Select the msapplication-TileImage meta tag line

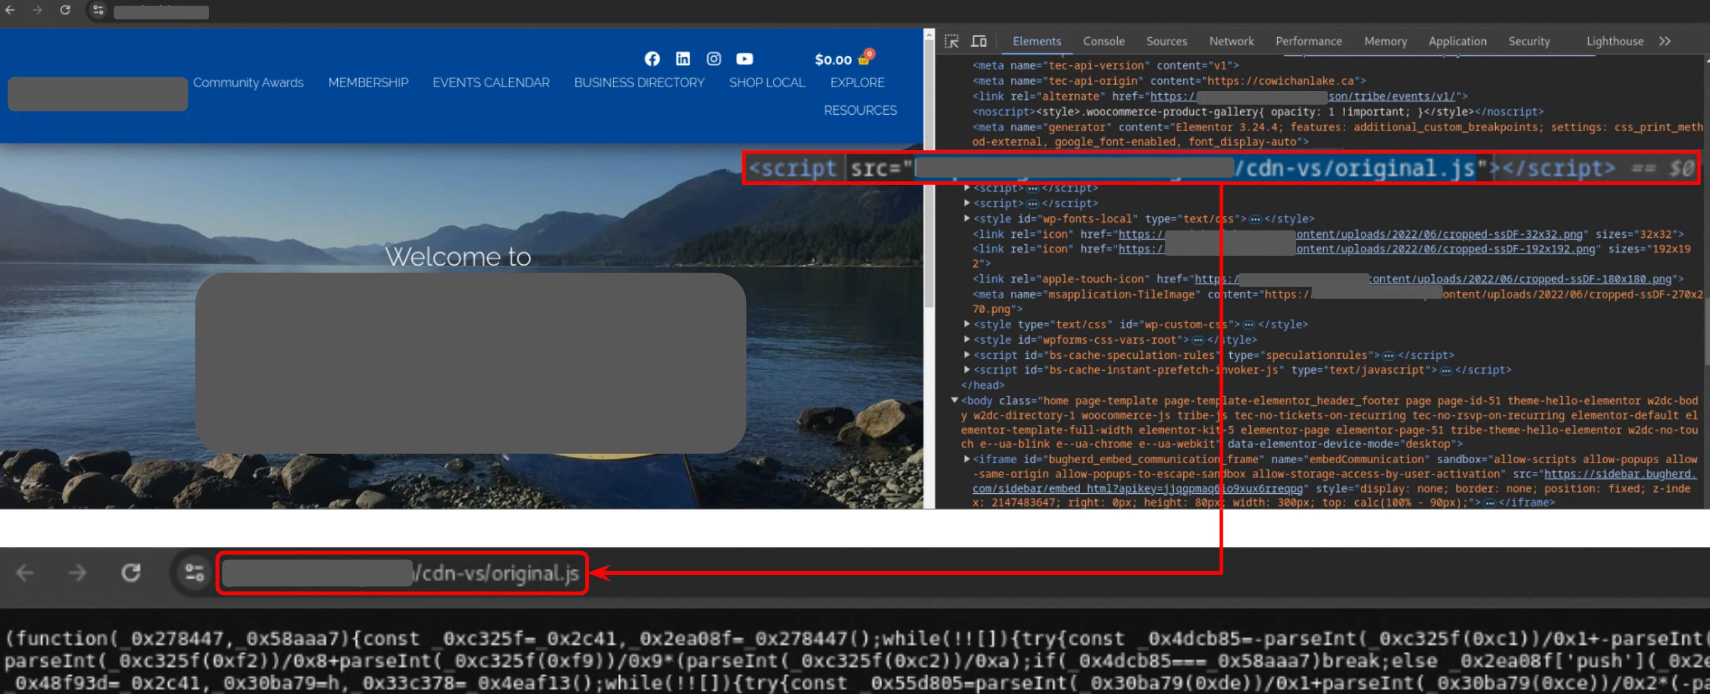pyautogui.click(x=1337, y=301)
